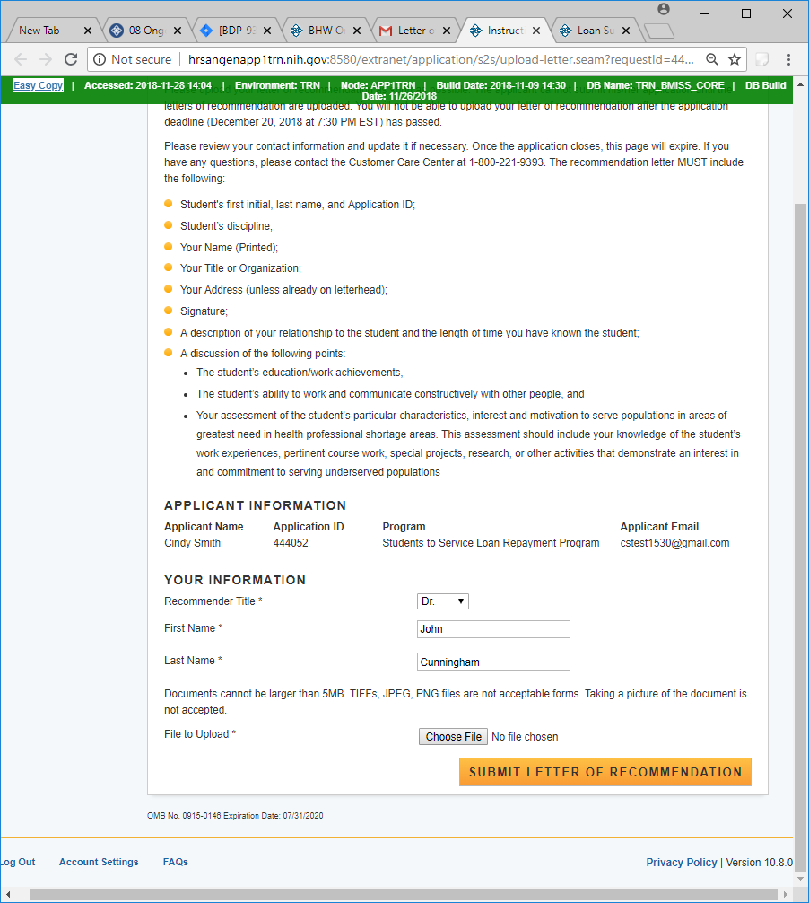The height and width of the screenshot is (903, 809).
Task: Click Submit Letter of Recommendation button
Action: (605, 772)
